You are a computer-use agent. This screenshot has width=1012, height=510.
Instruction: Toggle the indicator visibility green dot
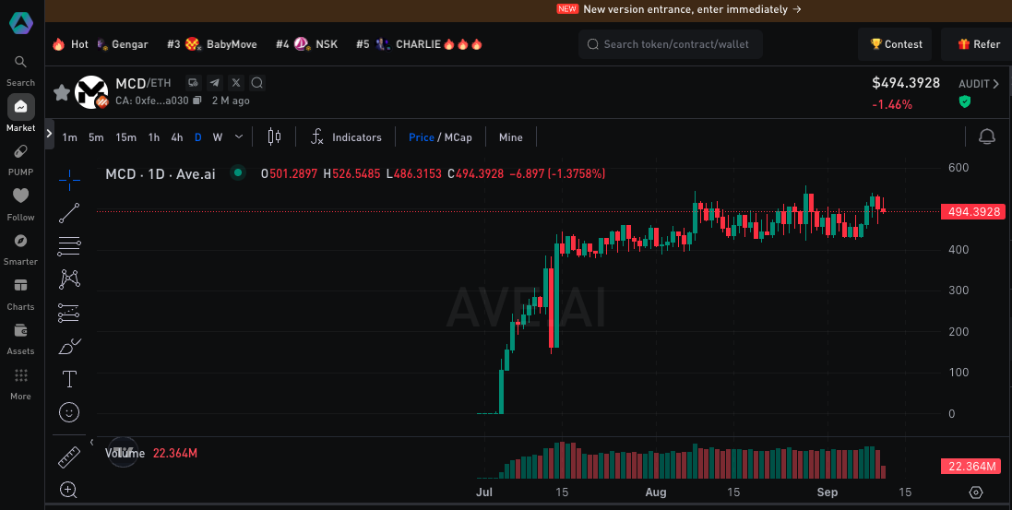(238, 173)
